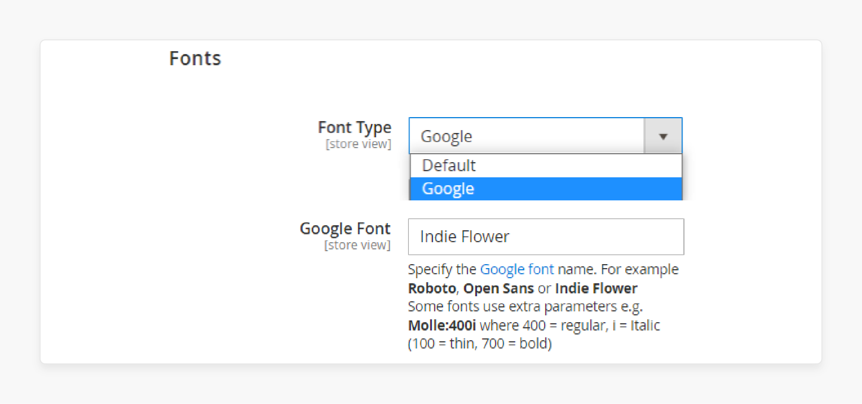Click store view under Google Font
This screenshot has width=862, height=404.
[357, 245]
